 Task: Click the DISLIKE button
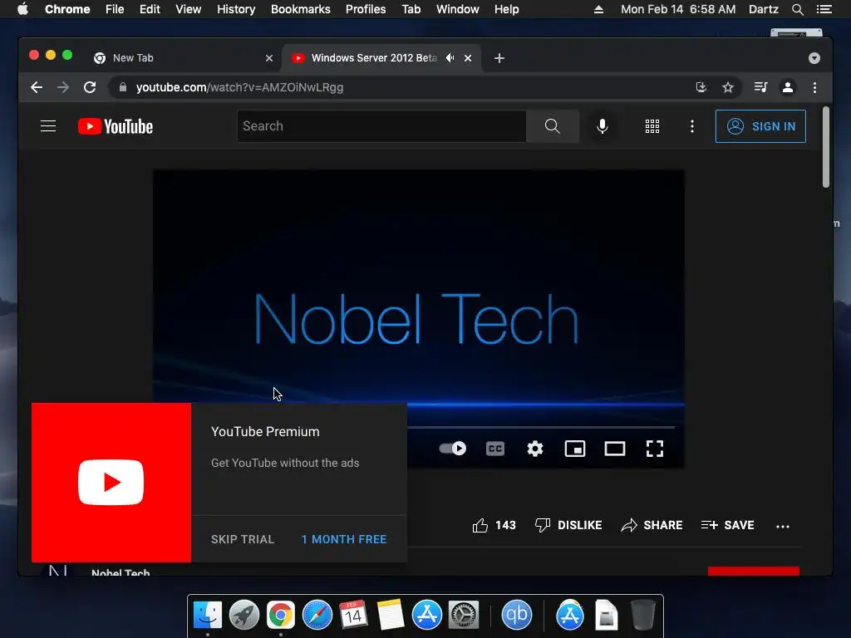[568, 525]
